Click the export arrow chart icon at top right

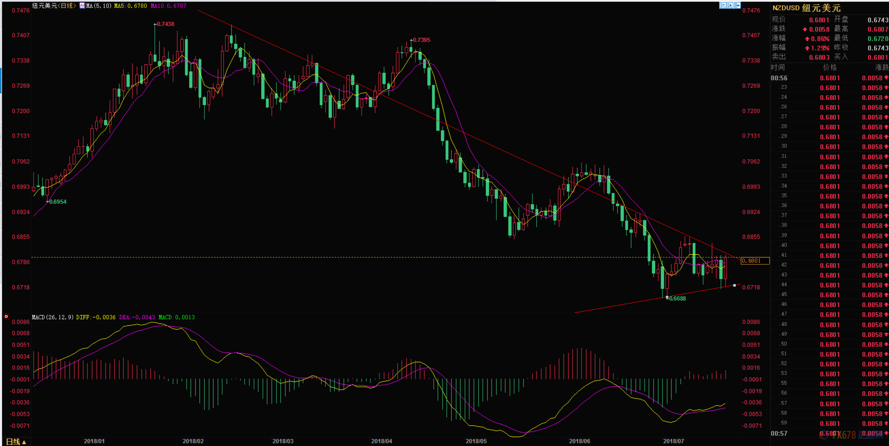tap(737, 5)
